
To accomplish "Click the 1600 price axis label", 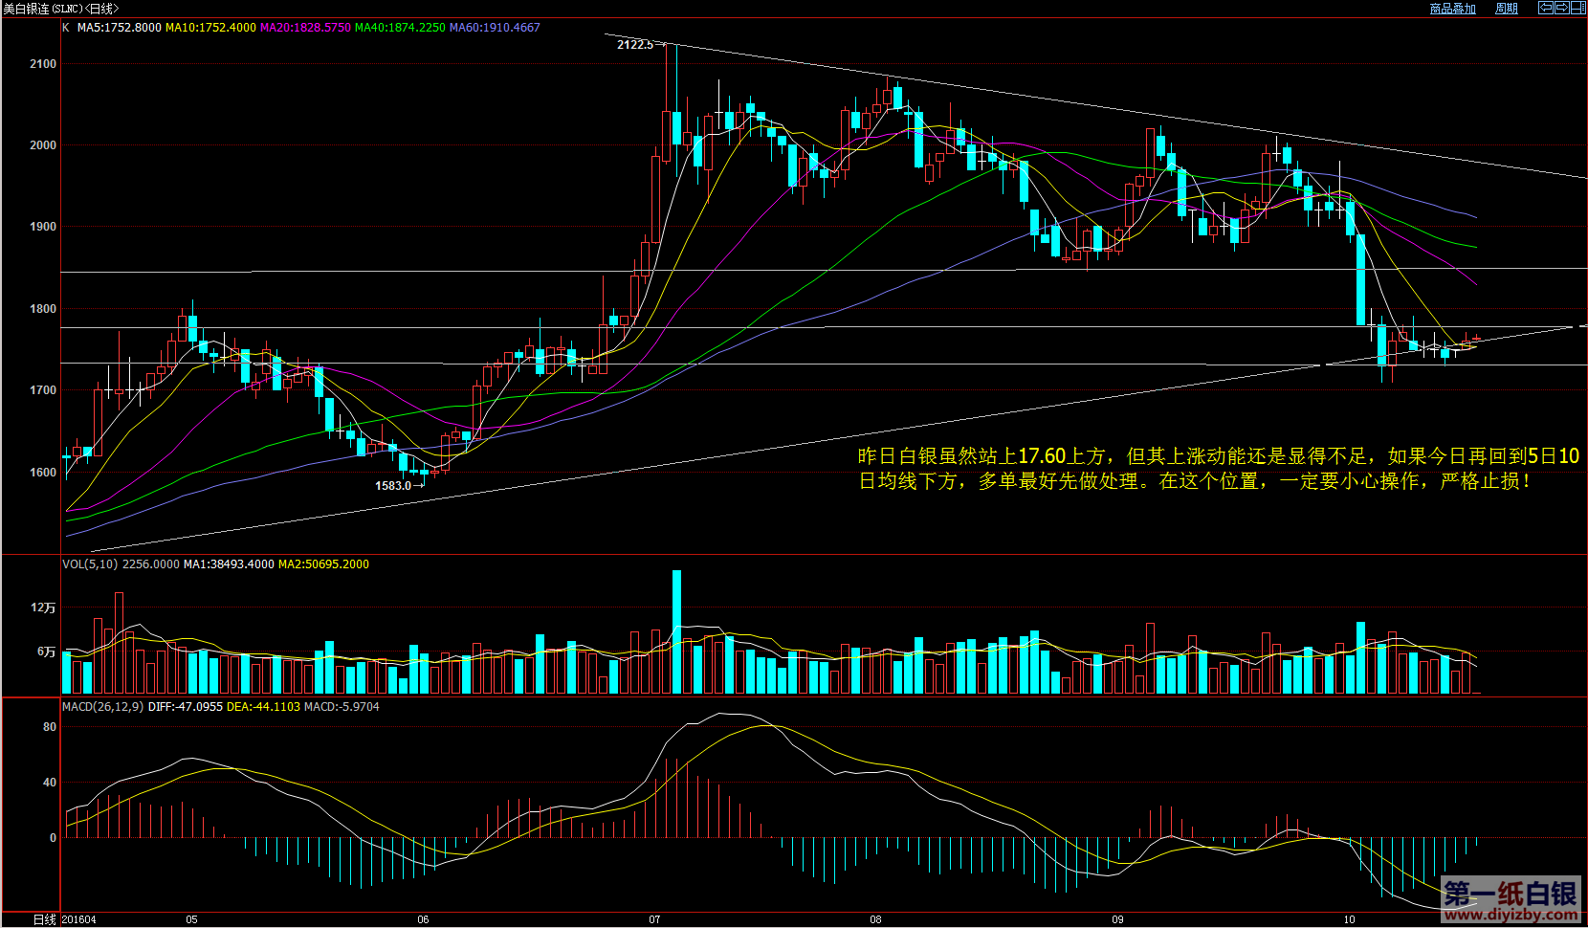I will tap(43, 472).
